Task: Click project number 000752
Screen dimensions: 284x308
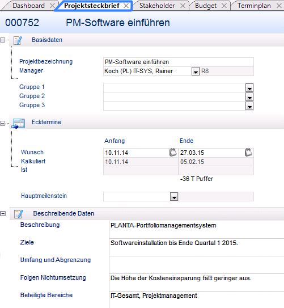Action: [22, 23]
